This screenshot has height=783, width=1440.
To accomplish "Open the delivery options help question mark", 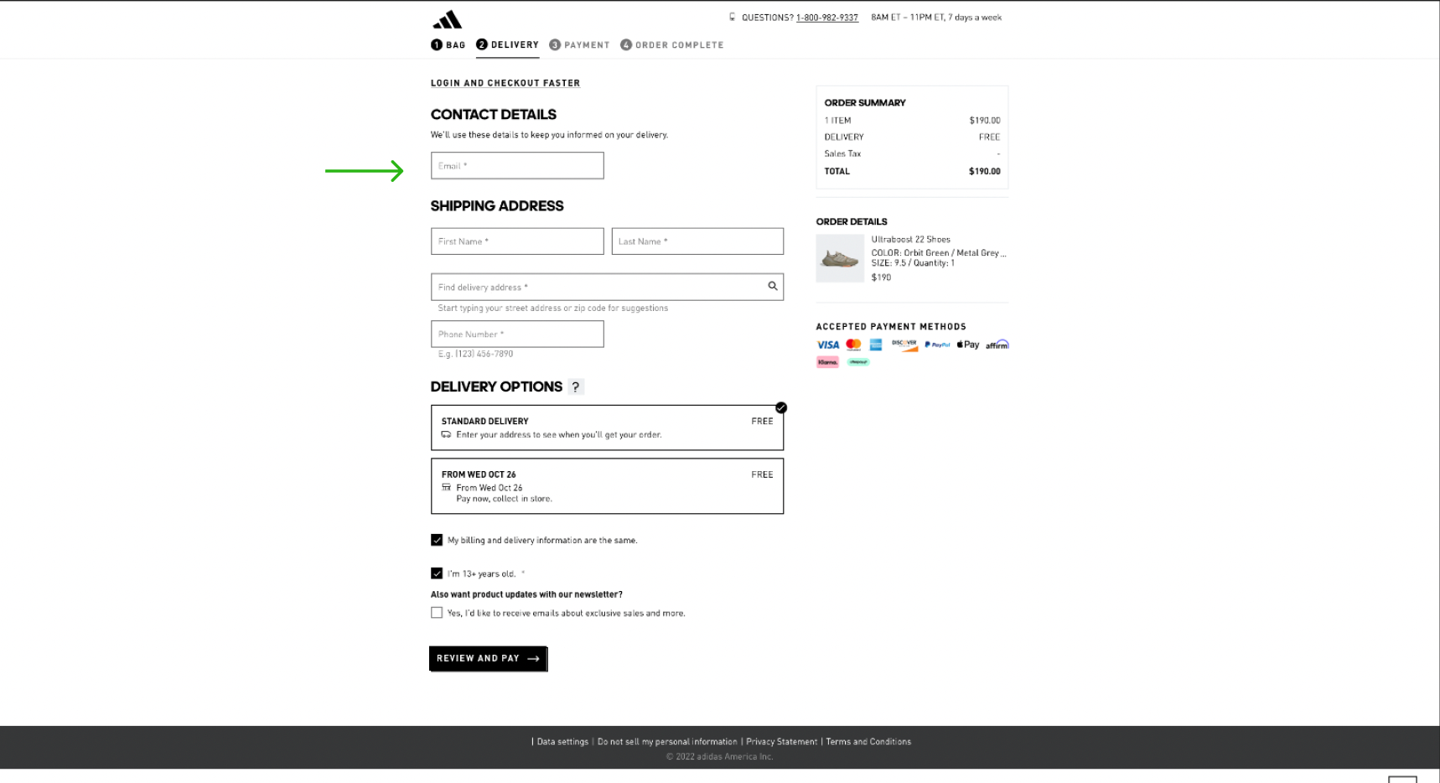I will (575, 387).
